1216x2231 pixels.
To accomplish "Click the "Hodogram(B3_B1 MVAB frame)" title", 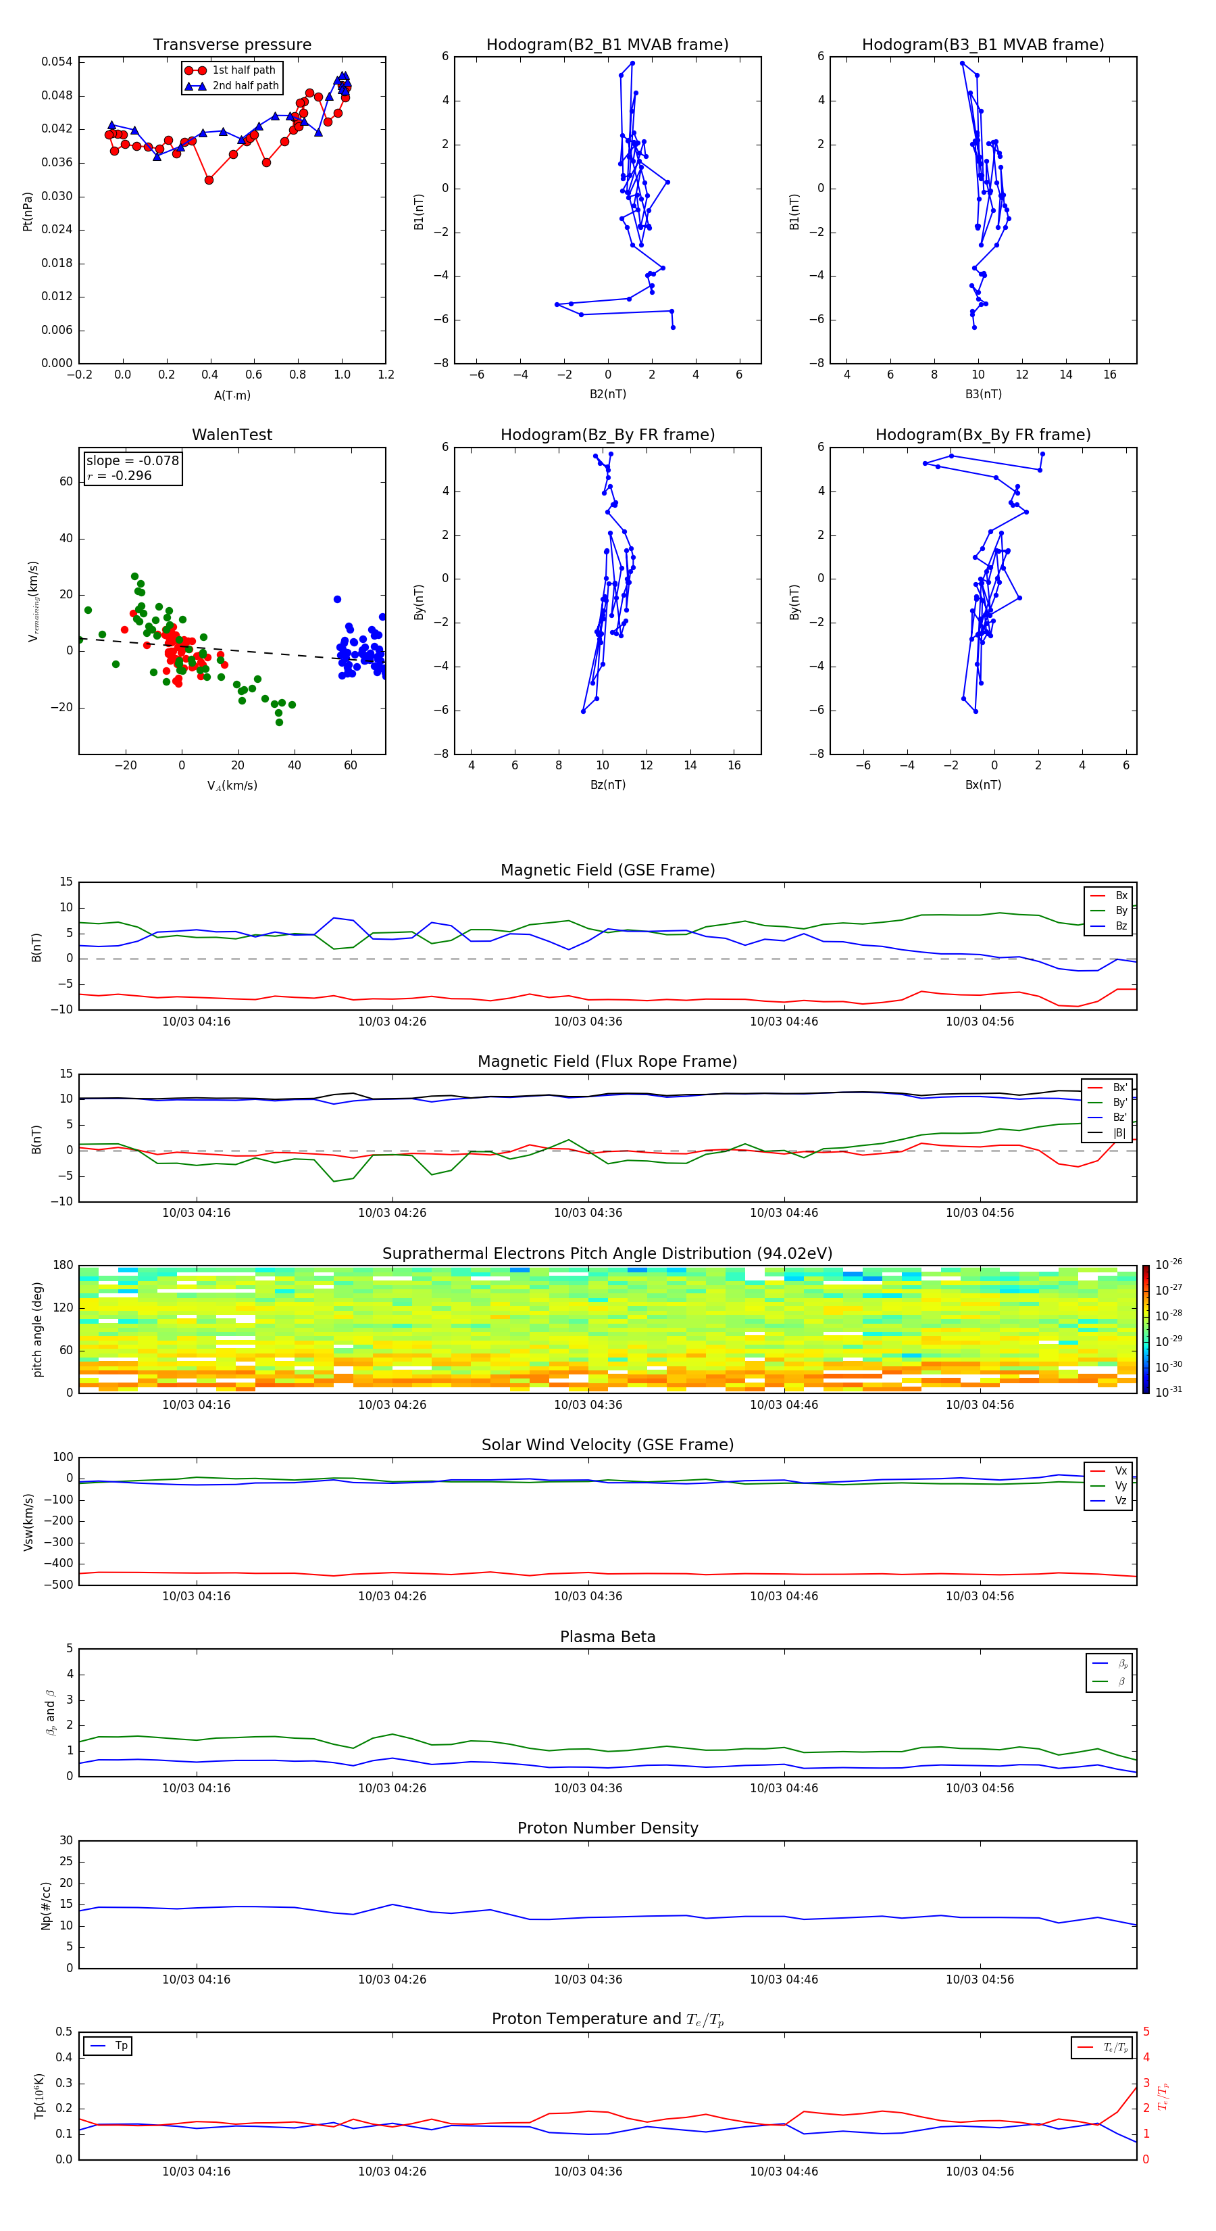I will tap(983, 45).
